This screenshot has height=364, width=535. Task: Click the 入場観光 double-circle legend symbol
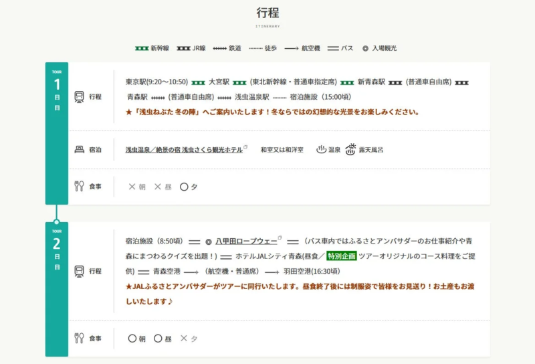coord(365,48)
